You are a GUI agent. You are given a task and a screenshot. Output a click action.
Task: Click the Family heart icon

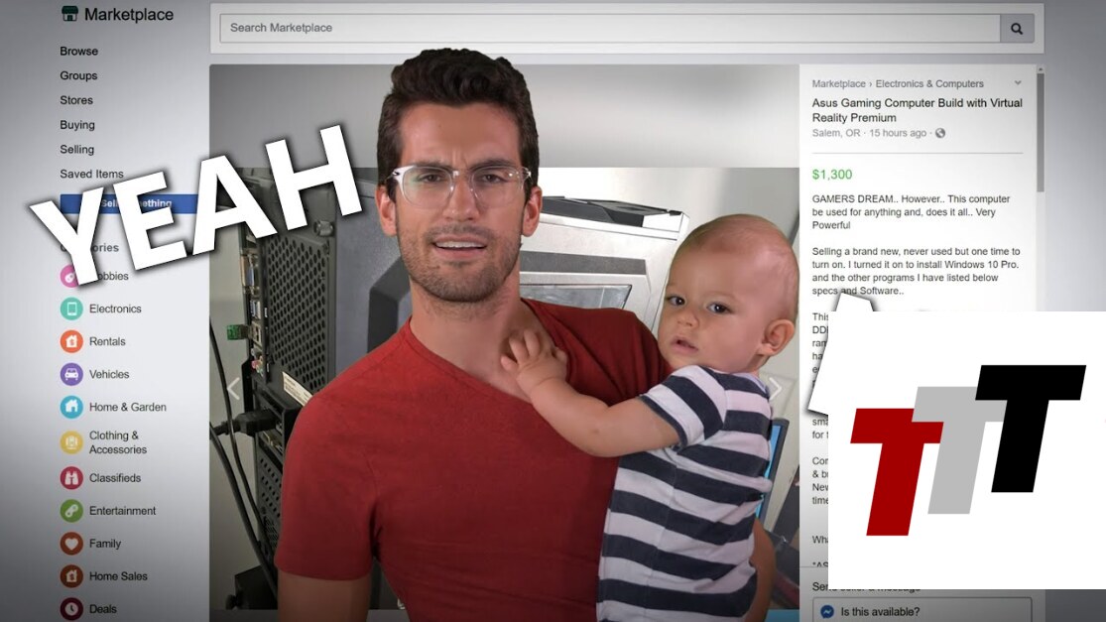click(71, 544)
